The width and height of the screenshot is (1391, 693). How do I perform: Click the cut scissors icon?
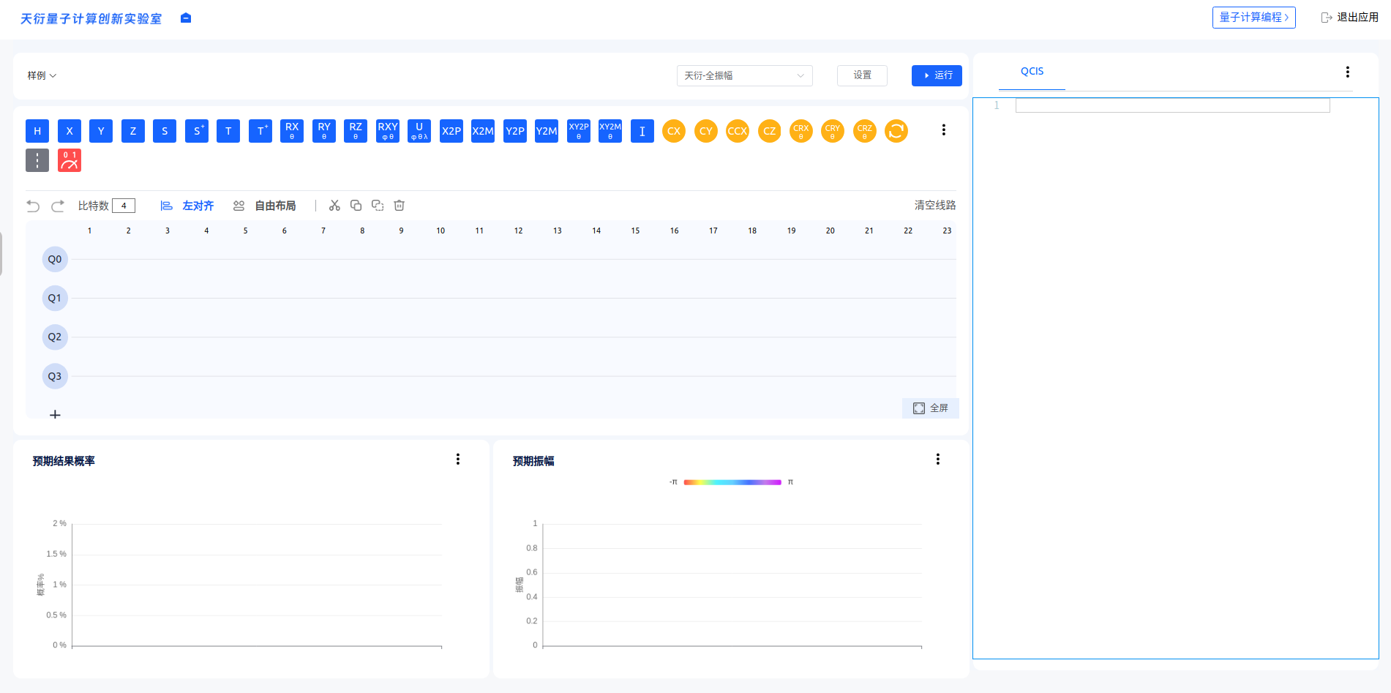tap(334, 206)
